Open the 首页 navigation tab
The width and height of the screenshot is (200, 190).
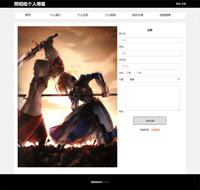click(28, 15)
